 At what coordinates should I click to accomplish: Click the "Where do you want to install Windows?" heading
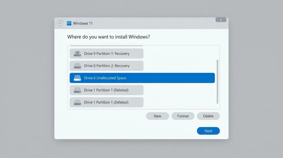click(109, 37)
